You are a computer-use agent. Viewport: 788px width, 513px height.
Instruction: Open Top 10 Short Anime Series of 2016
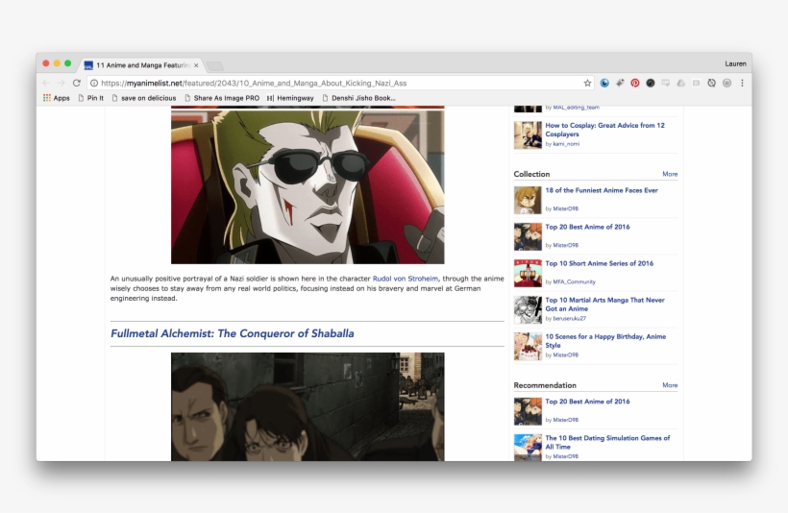599,263
